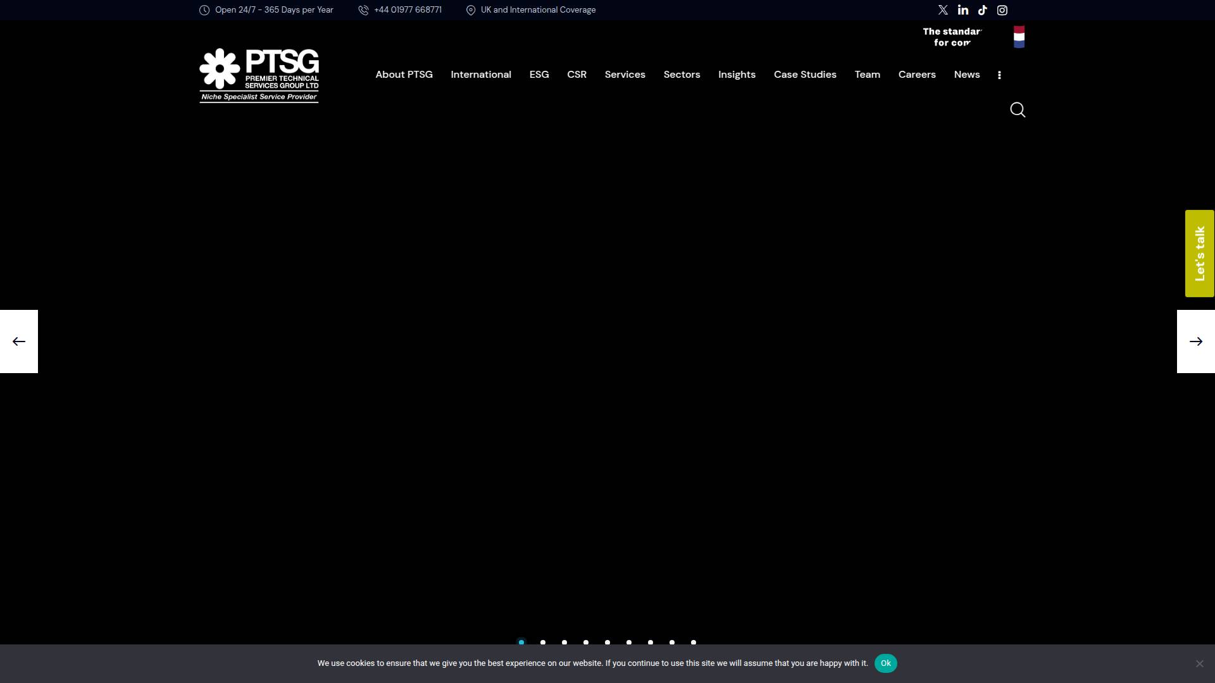1215x683 pixels.
Task: Select the second slider dot
Action: 543,643
